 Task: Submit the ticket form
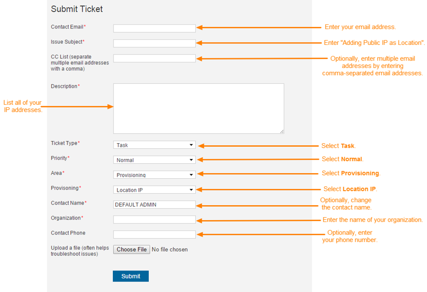click(x=131, y=276)
